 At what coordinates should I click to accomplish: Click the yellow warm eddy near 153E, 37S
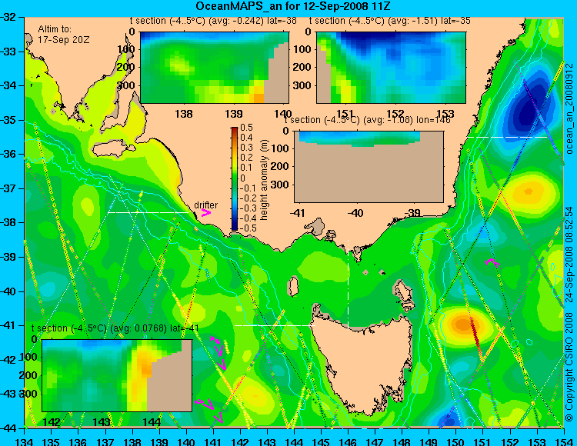click(x=529, y=191)
